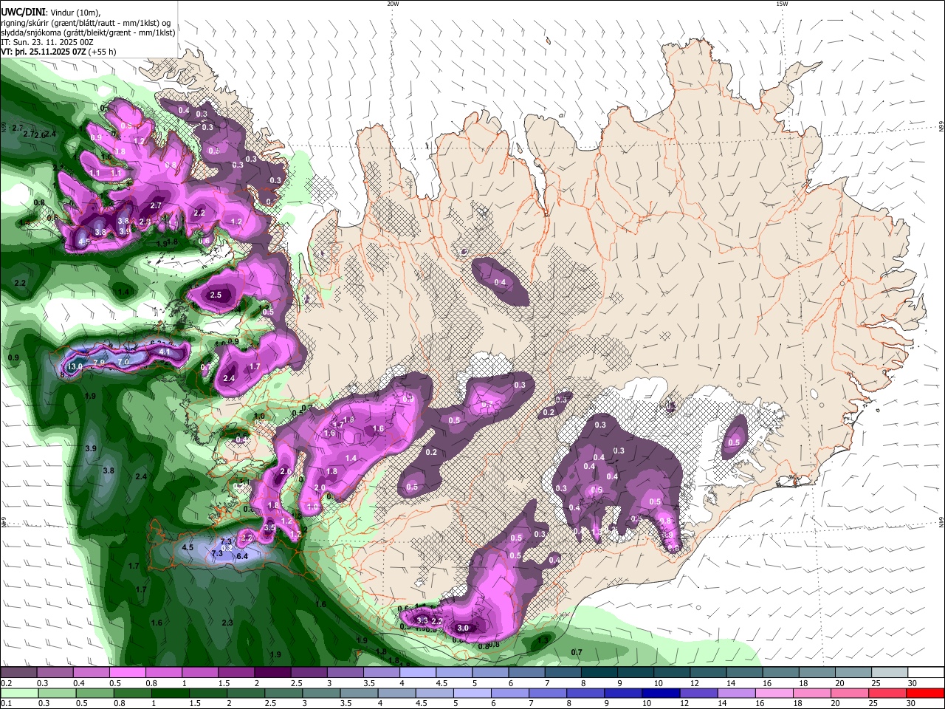Viewport: 945px width, 709px height.
Task: Click the 6.4 precipitation value on the map
Action: click(x=242, y=556)
